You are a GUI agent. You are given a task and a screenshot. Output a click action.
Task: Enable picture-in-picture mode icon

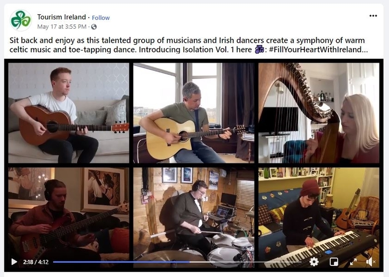pyautogui.click(x=333, y=261)
